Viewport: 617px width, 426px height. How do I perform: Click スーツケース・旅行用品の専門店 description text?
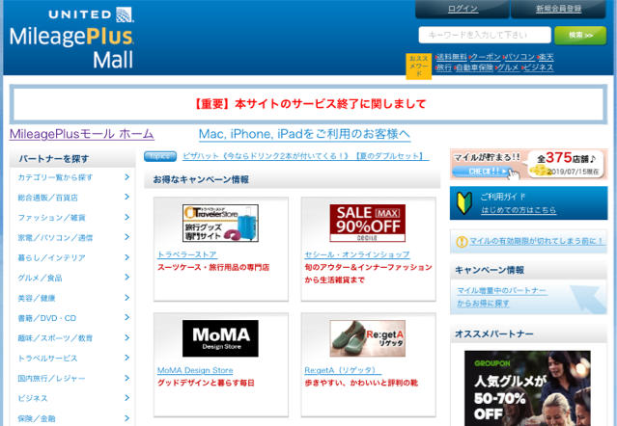[213, 267]
